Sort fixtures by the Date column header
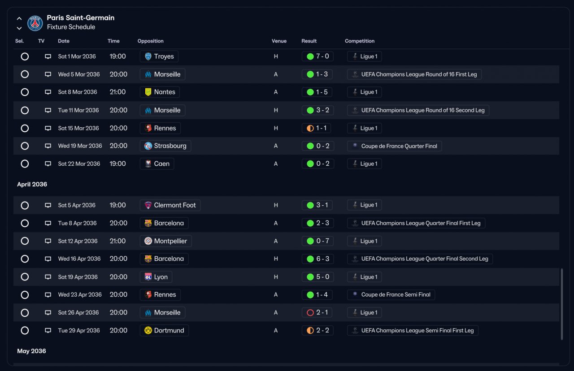The image size is (574, 371). pos(64,41)
